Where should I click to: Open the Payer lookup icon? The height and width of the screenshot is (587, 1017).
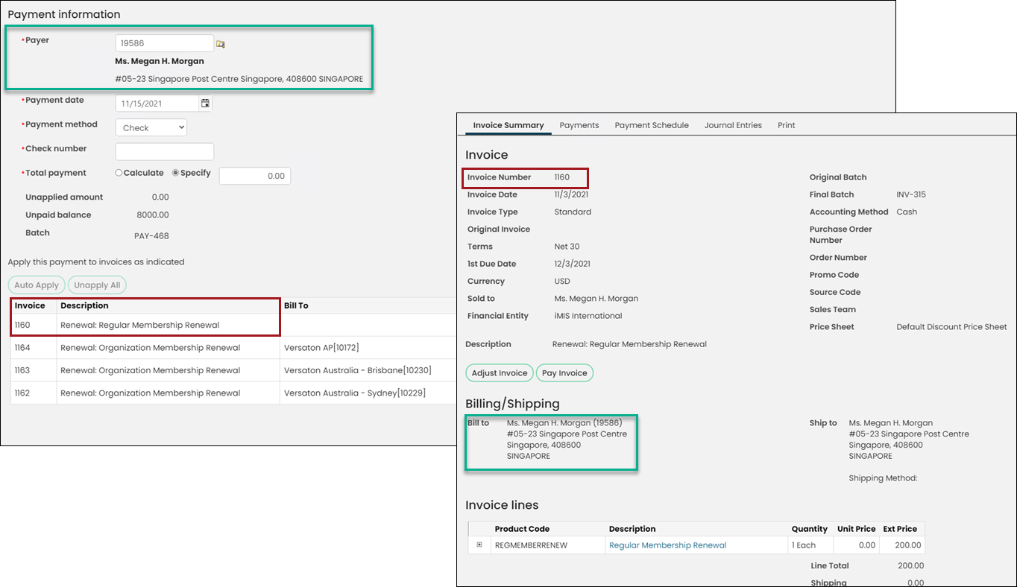pos(220,44)
